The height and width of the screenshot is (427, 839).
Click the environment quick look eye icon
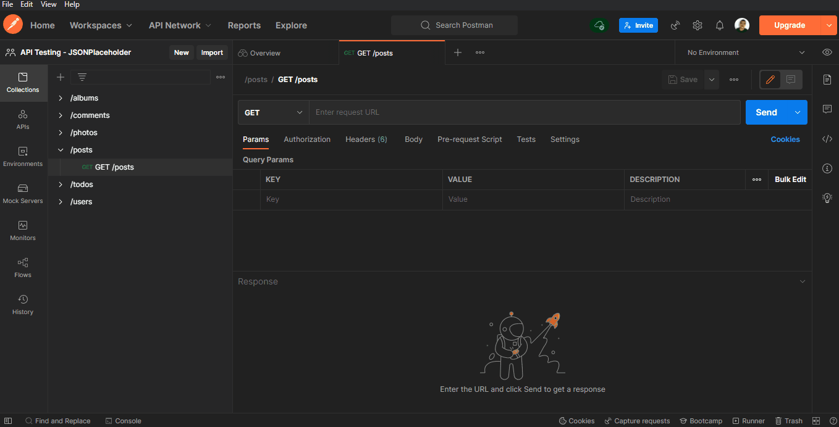click(x=827, y=52)
